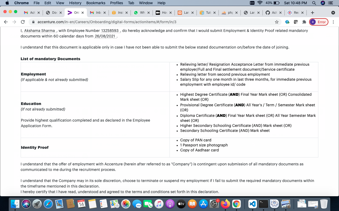Bookmark this page with star icon
This screenshot has width=339, height=211.
tap(277, 22)
